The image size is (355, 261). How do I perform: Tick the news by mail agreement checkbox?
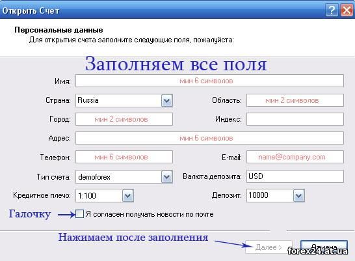(x=79, y=214)
